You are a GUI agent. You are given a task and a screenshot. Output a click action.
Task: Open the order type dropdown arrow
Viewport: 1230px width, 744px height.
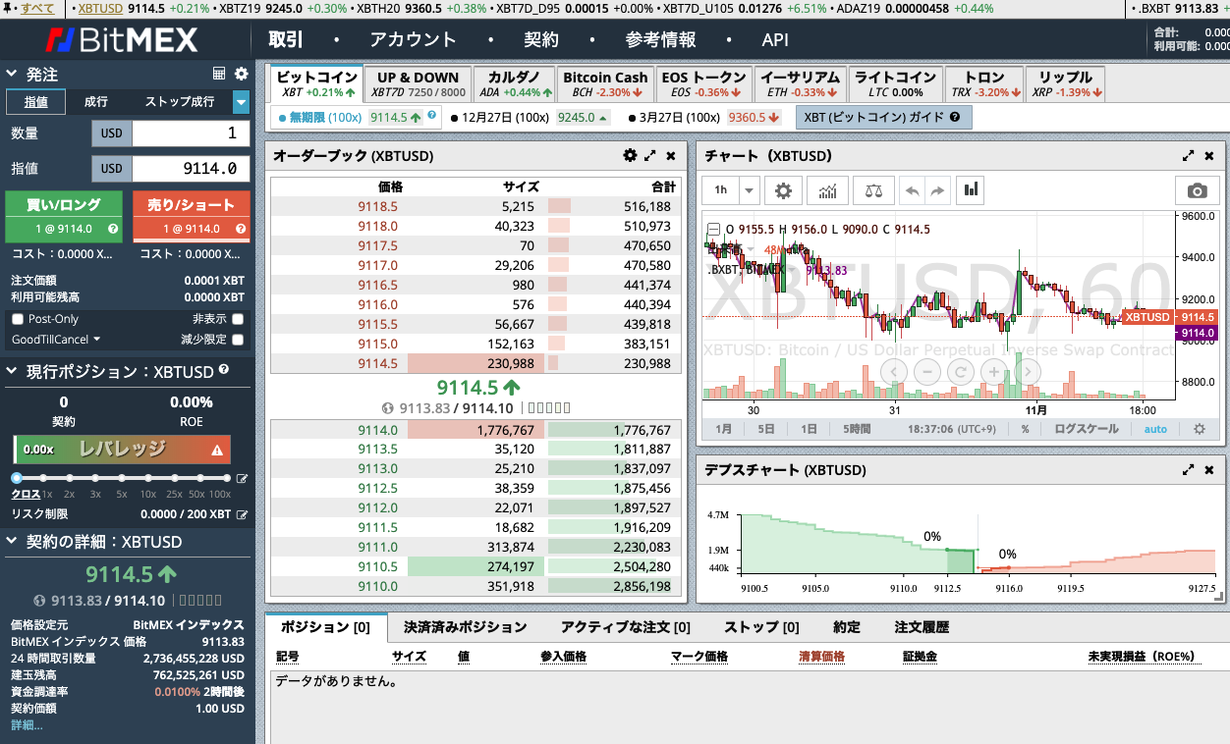coord(241,101)
